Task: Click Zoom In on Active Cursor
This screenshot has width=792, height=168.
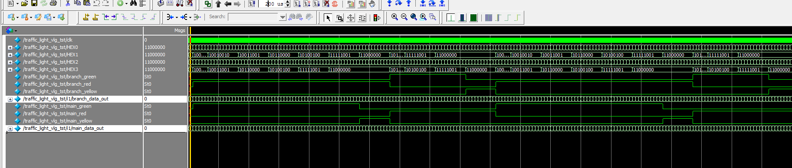Action: pos(423,17)
